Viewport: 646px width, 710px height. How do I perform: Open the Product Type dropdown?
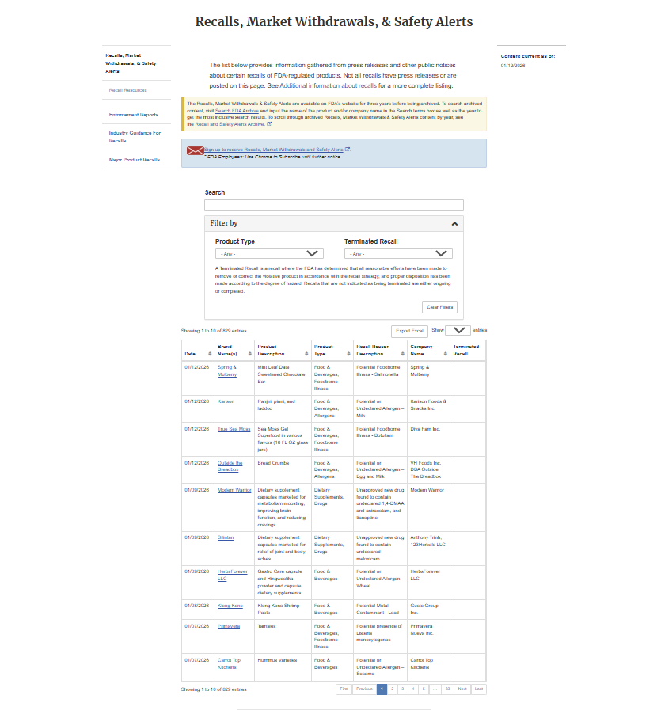pyautogui.click(x=269, y=253)
